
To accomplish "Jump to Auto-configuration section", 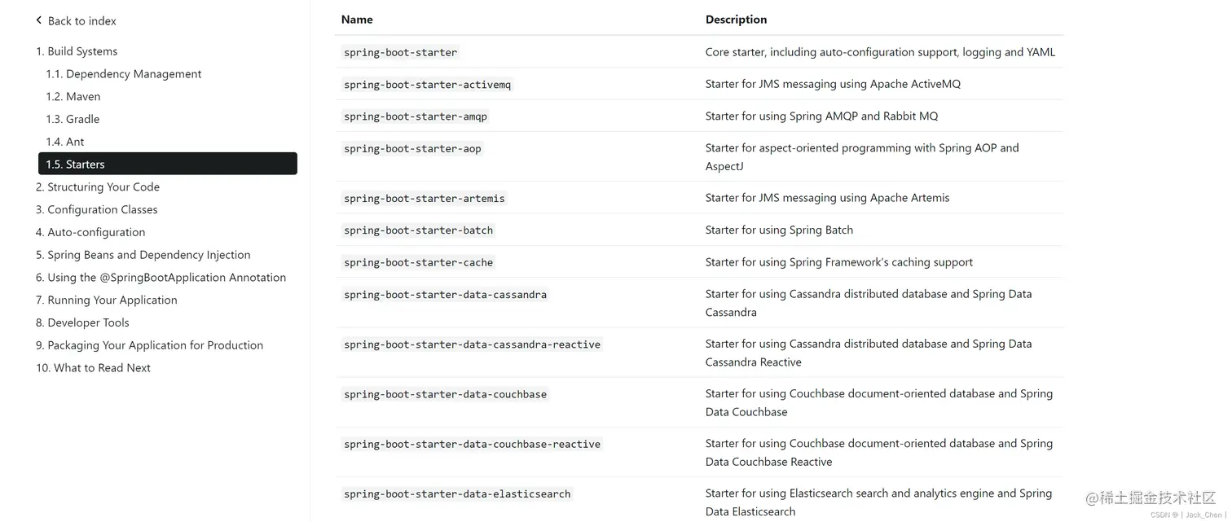I will (90, 232).
